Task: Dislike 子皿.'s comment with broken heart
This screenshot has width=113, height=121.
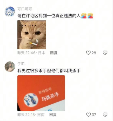Action: click(105, 114)
